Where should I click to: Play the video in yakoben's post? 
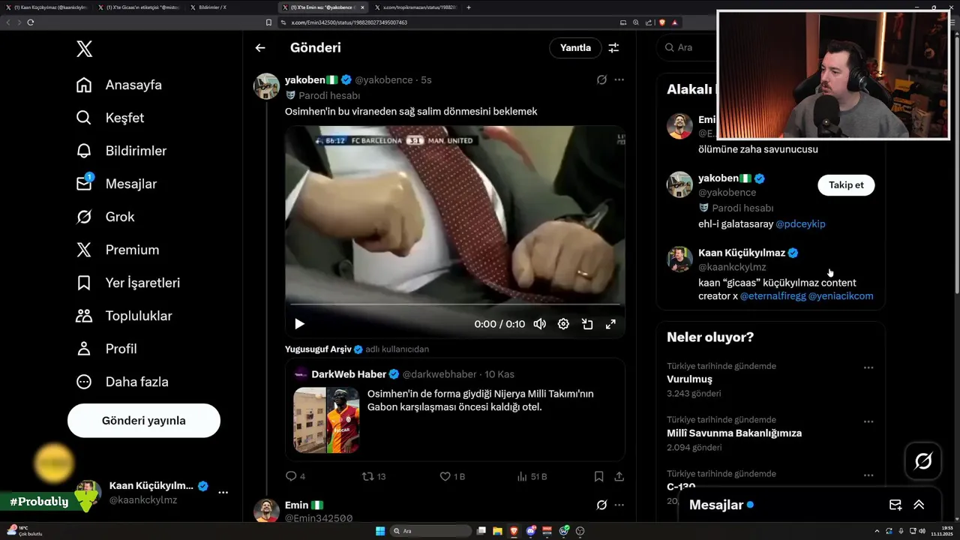[299, 324]
